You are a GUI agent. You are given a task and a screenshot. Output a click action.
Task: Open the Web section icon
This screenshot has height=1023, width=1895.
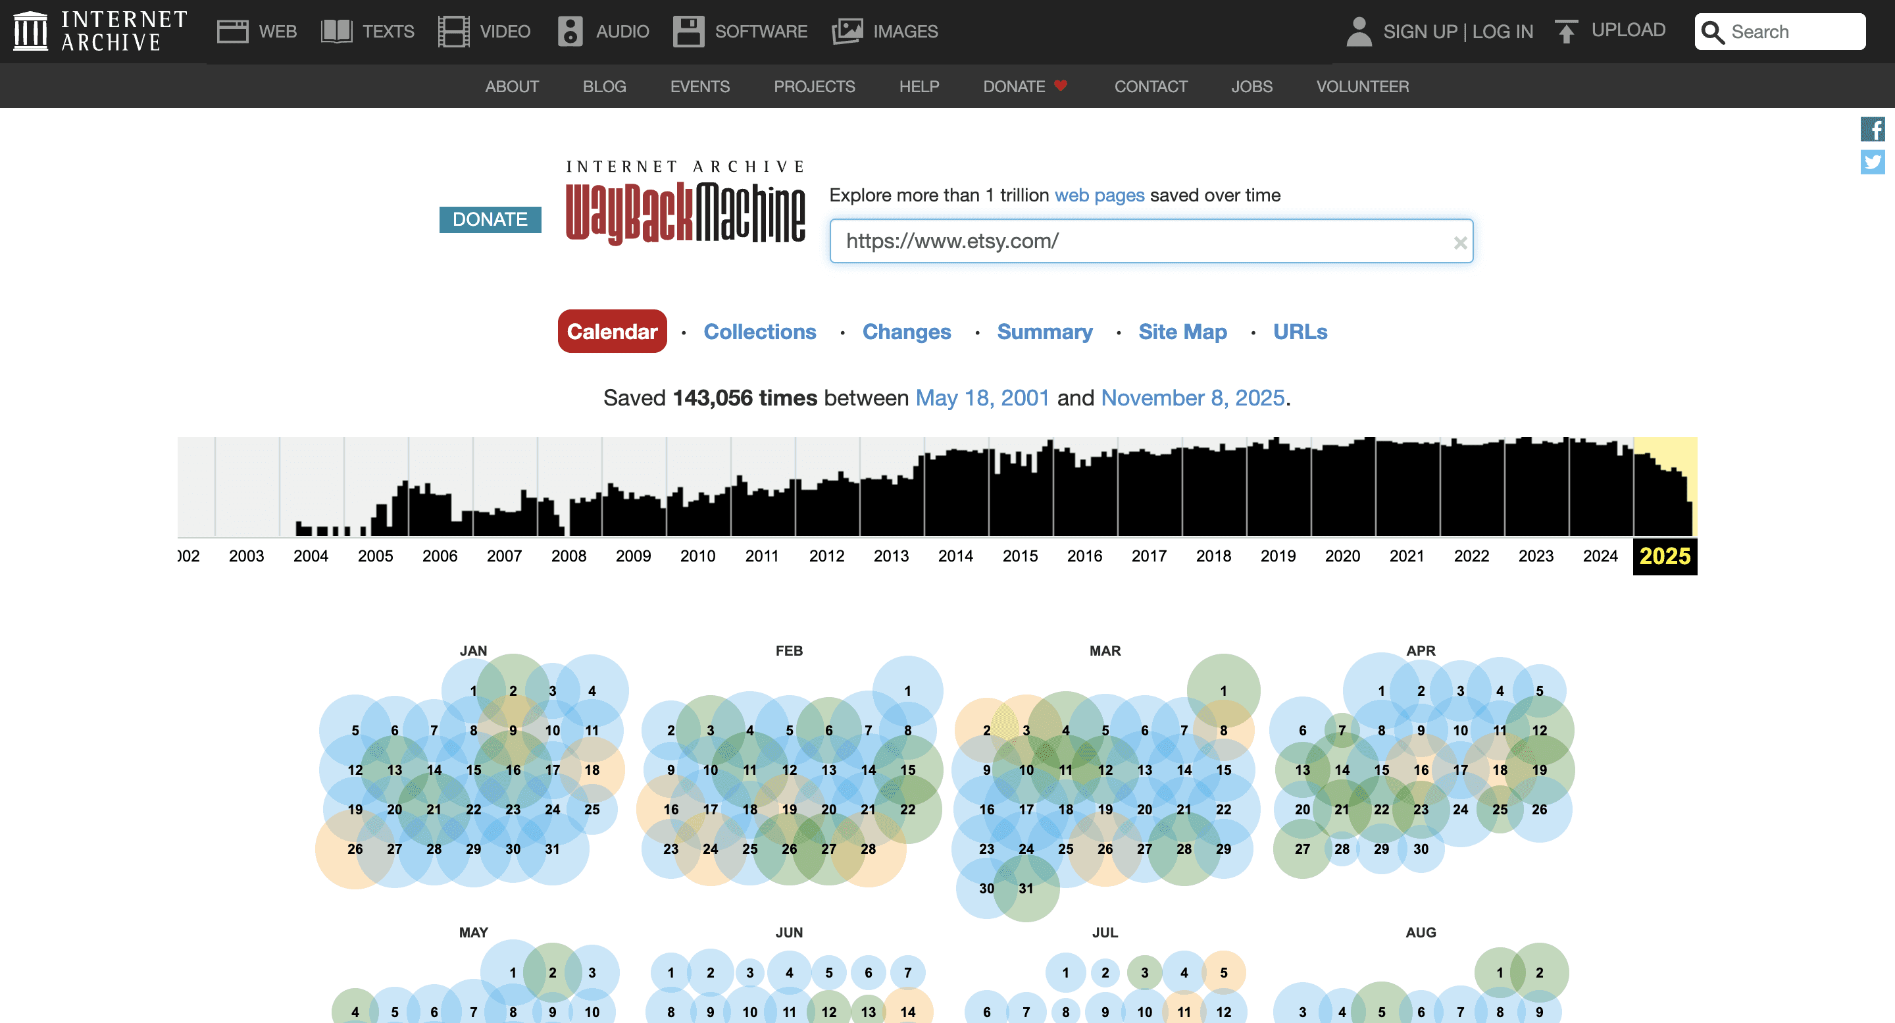tap(232, 31)
